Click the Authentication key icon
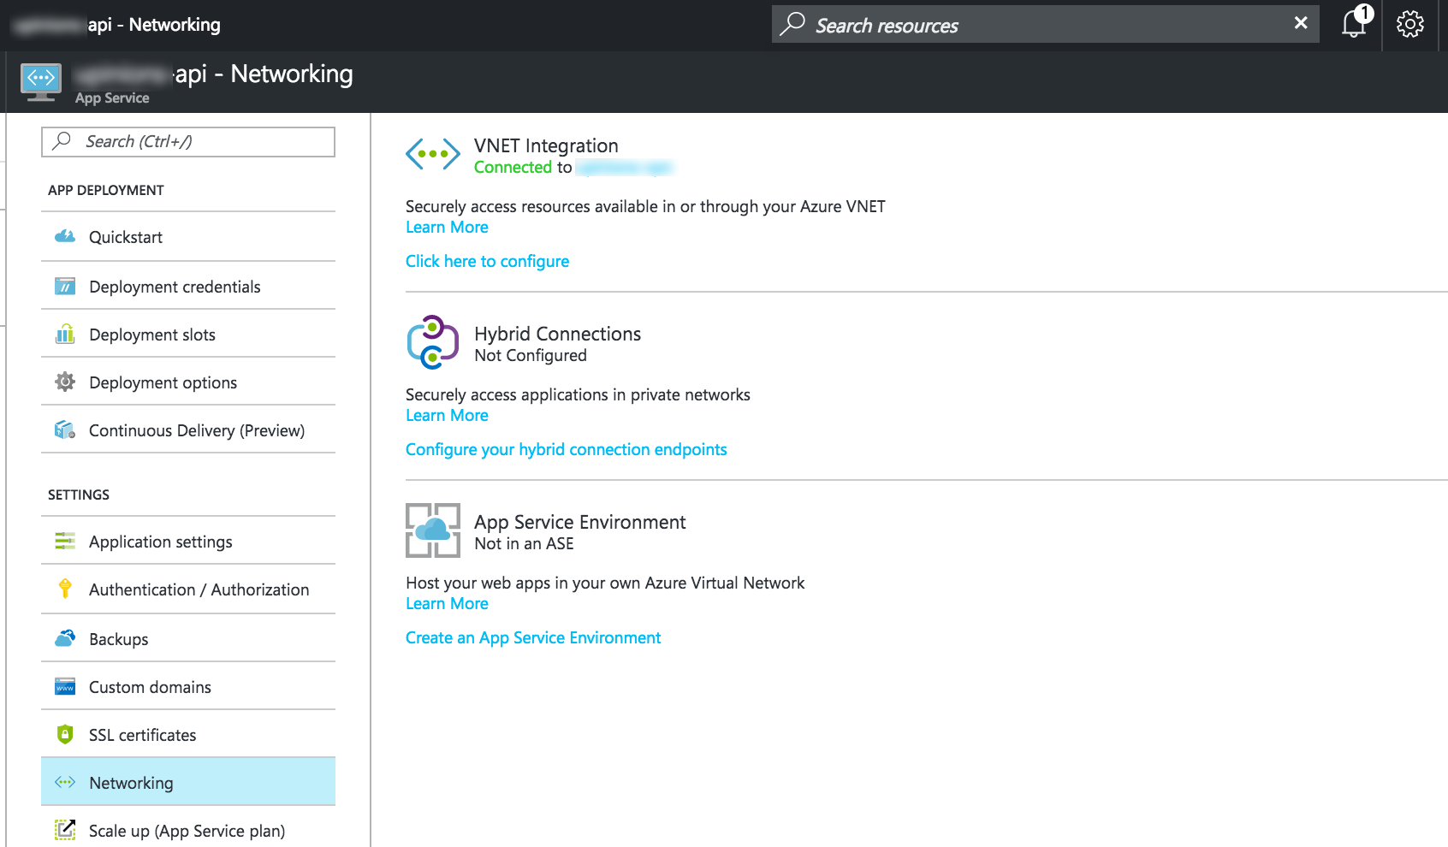The image size is (1448, 847). coord(65,589)
